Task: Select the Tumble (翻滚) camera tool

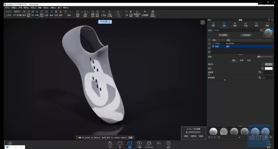Action: [51, 13]
